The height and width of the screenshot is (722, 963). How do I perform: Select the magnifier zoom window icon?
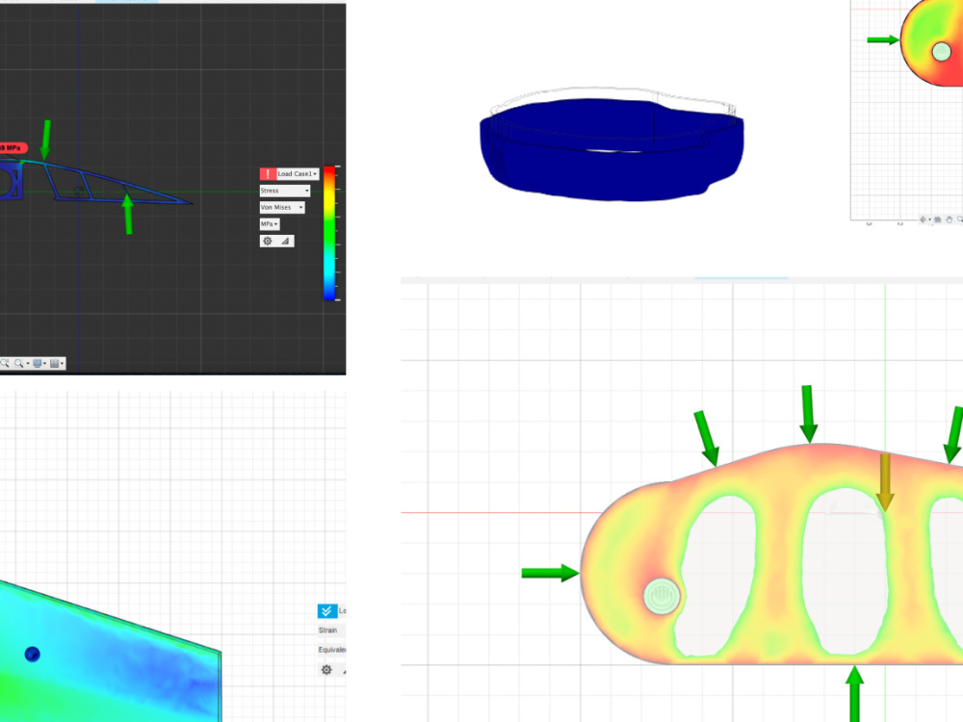4,363
